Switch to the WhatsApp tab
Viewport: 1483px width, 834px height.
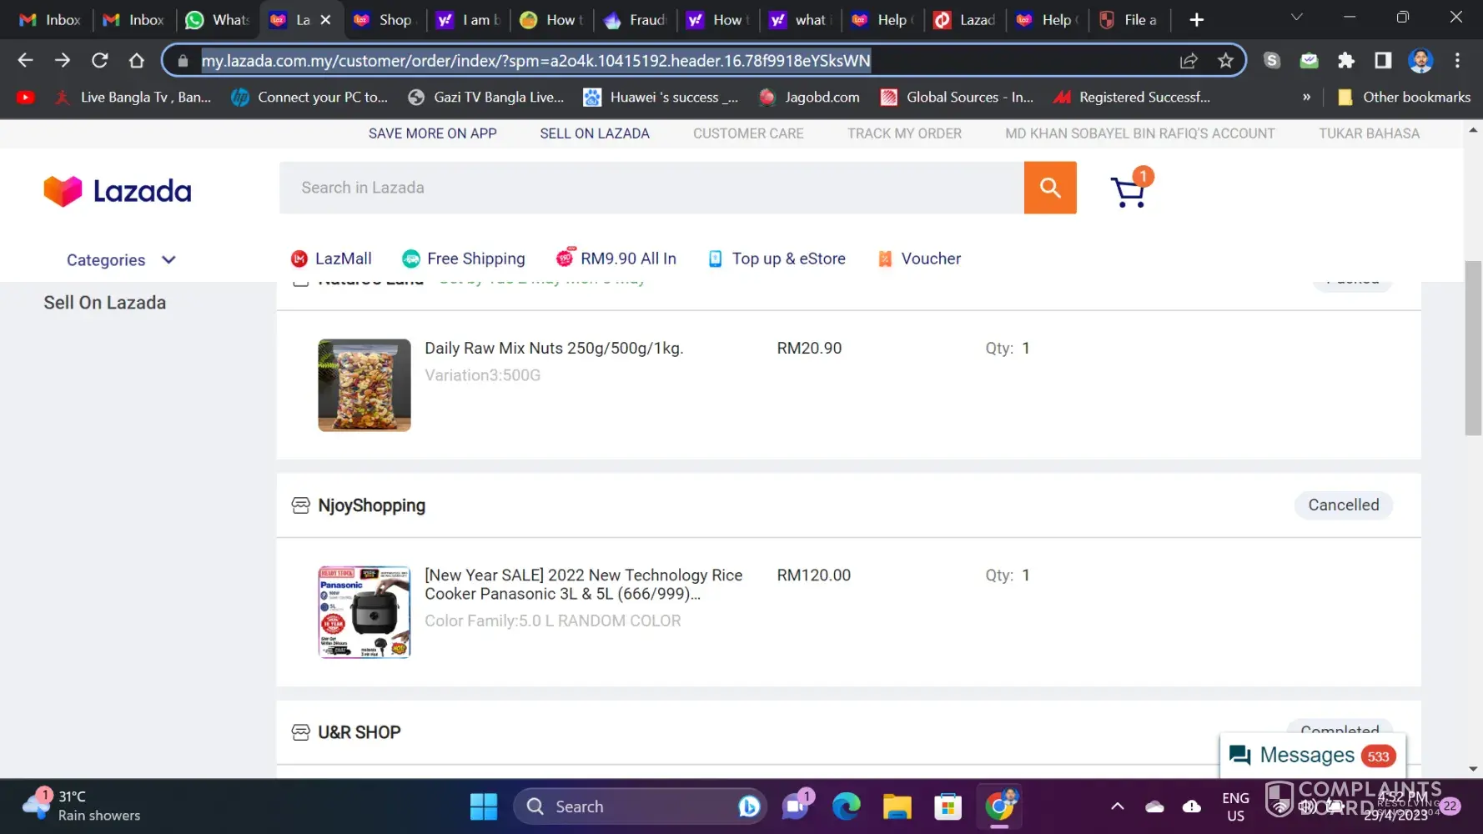pyautogui.click(x=217, y=20)
